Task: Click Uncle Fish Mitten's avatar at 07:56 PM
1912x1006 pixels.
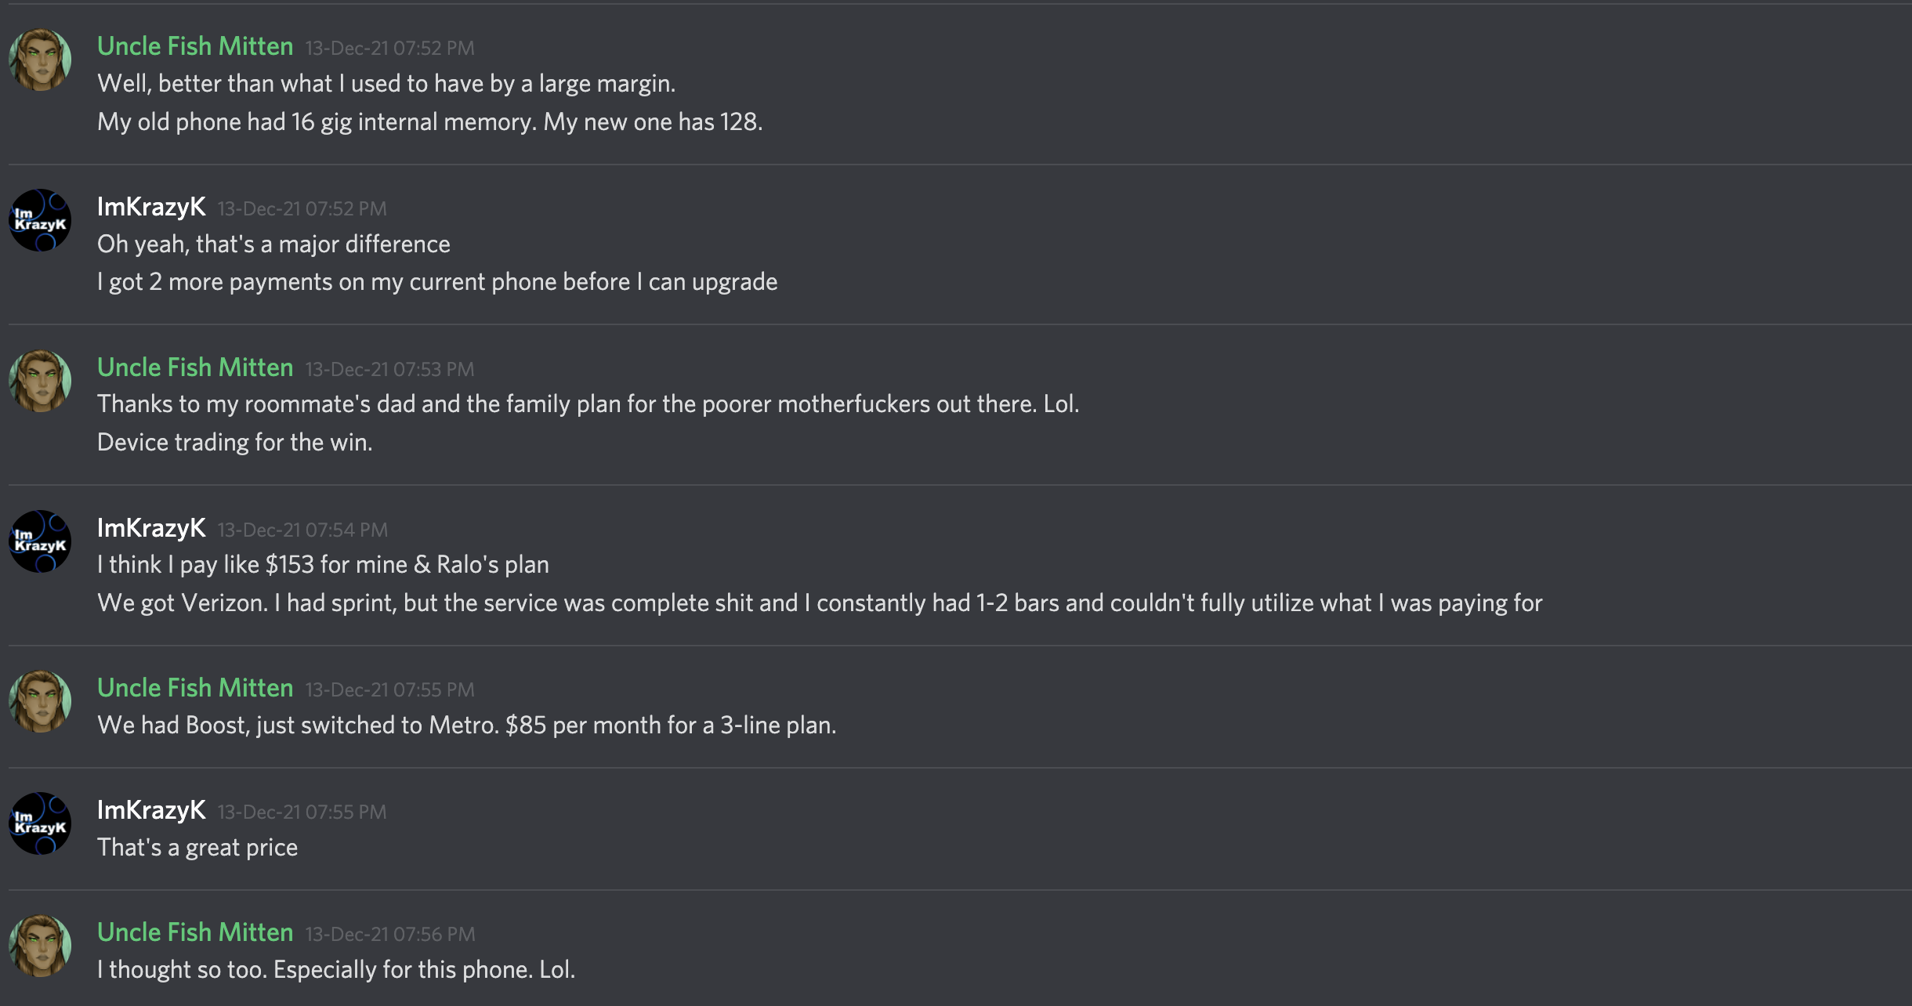Action: pyautogui.click(x=40, y=946)
